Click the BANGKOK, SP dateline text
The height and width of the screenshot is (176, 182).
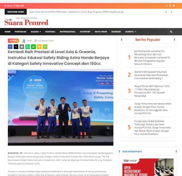click(x=15, y=153)
